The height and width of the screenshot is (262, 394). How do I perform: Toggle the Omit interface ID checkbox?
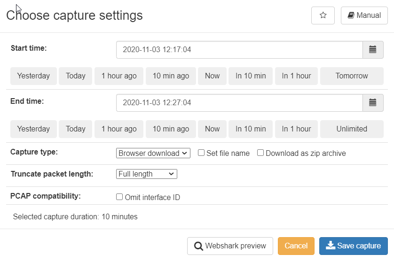coord(119,197)
